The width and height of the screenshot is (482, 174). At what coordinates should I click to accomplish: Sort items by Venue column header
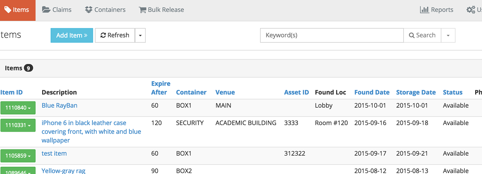(225, 92)
